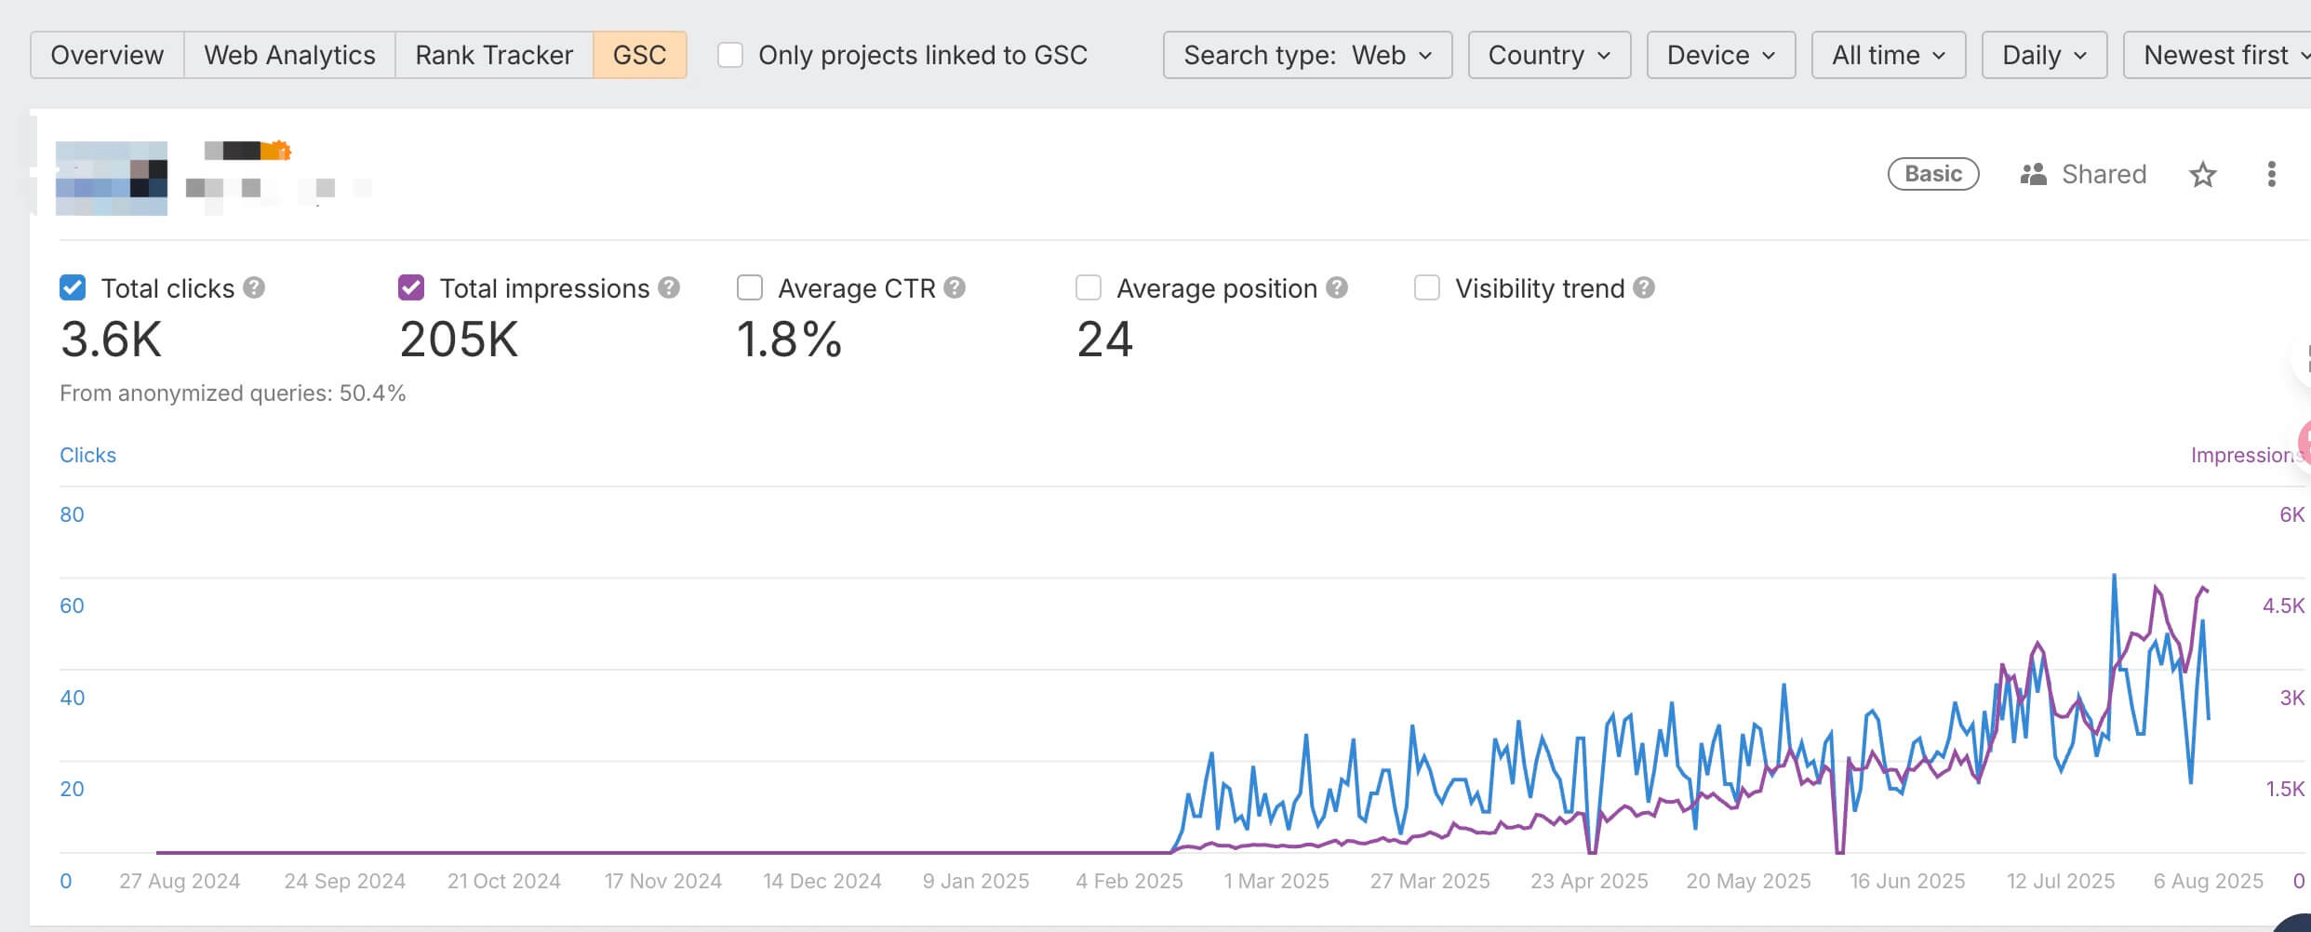The height and width of the screenshot is (932, 2311).
Task: Click the star favorite icon
Action: click(x=2202, y=175)
